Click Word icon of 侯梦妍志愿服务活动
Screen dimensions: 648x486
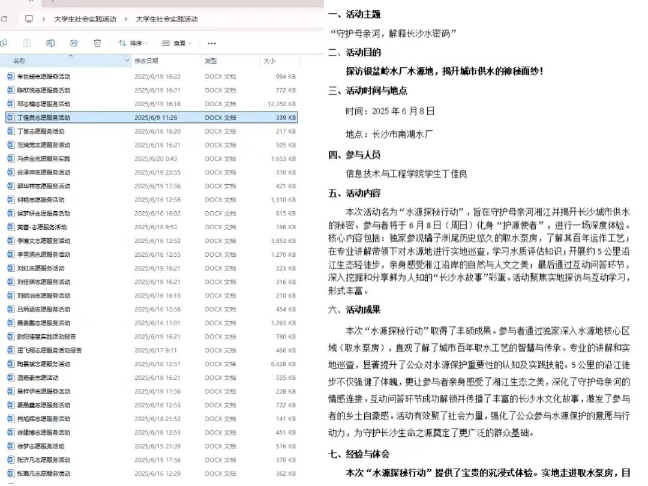pos(11,213)
